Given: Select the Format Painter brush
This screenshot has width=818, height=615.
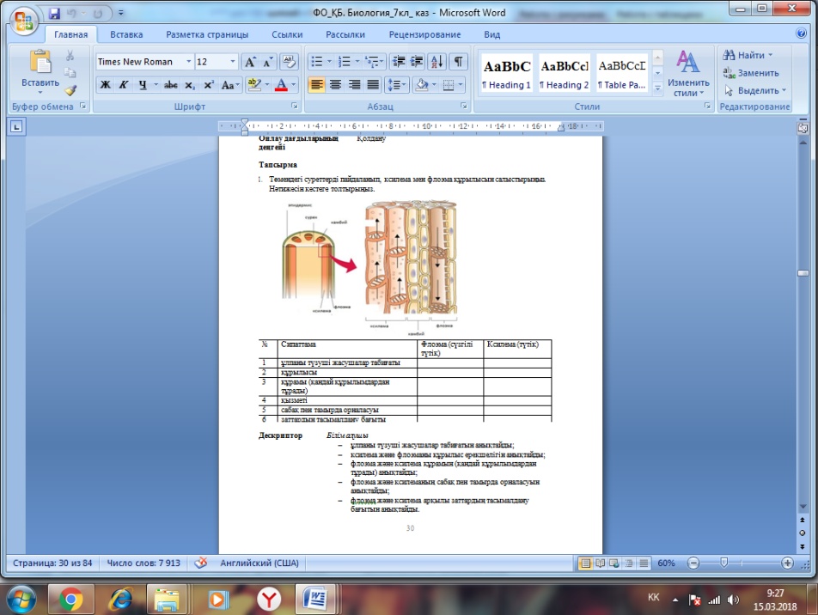Looking at the screenshot, I should click(70, 90).
